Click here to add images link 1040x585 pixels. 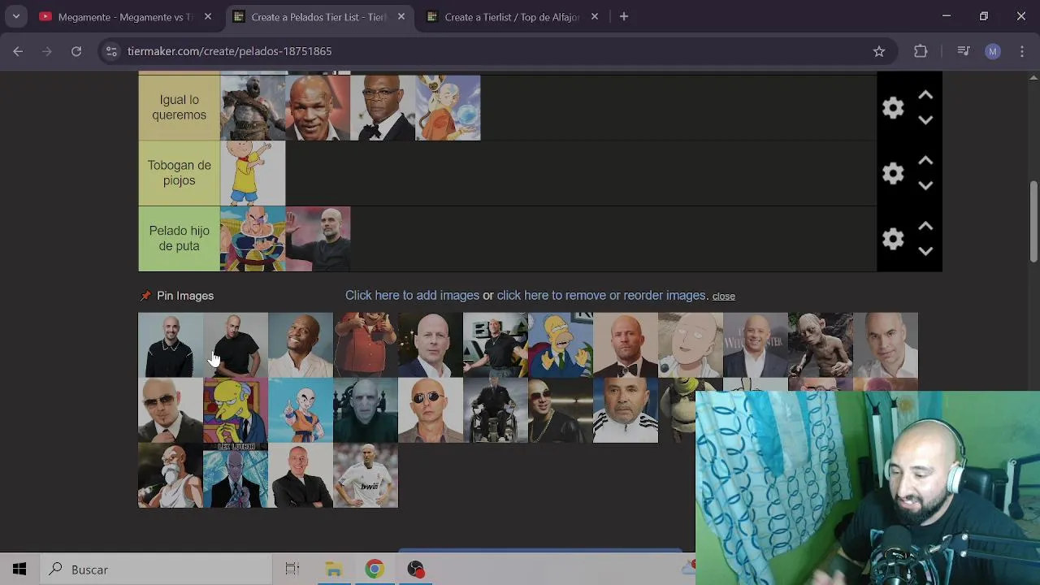(x=412, y=296)
